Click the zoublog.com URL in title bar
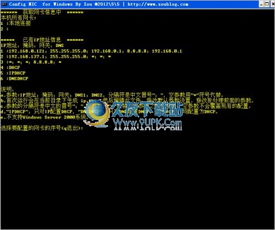Viewport: 275px width, 230px height. pos(158,4)
